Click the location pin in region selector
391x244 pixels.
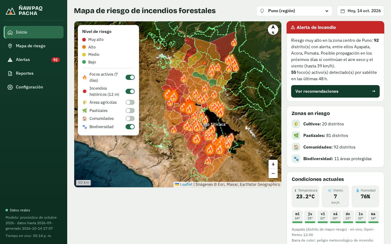[x=262, y=11]
